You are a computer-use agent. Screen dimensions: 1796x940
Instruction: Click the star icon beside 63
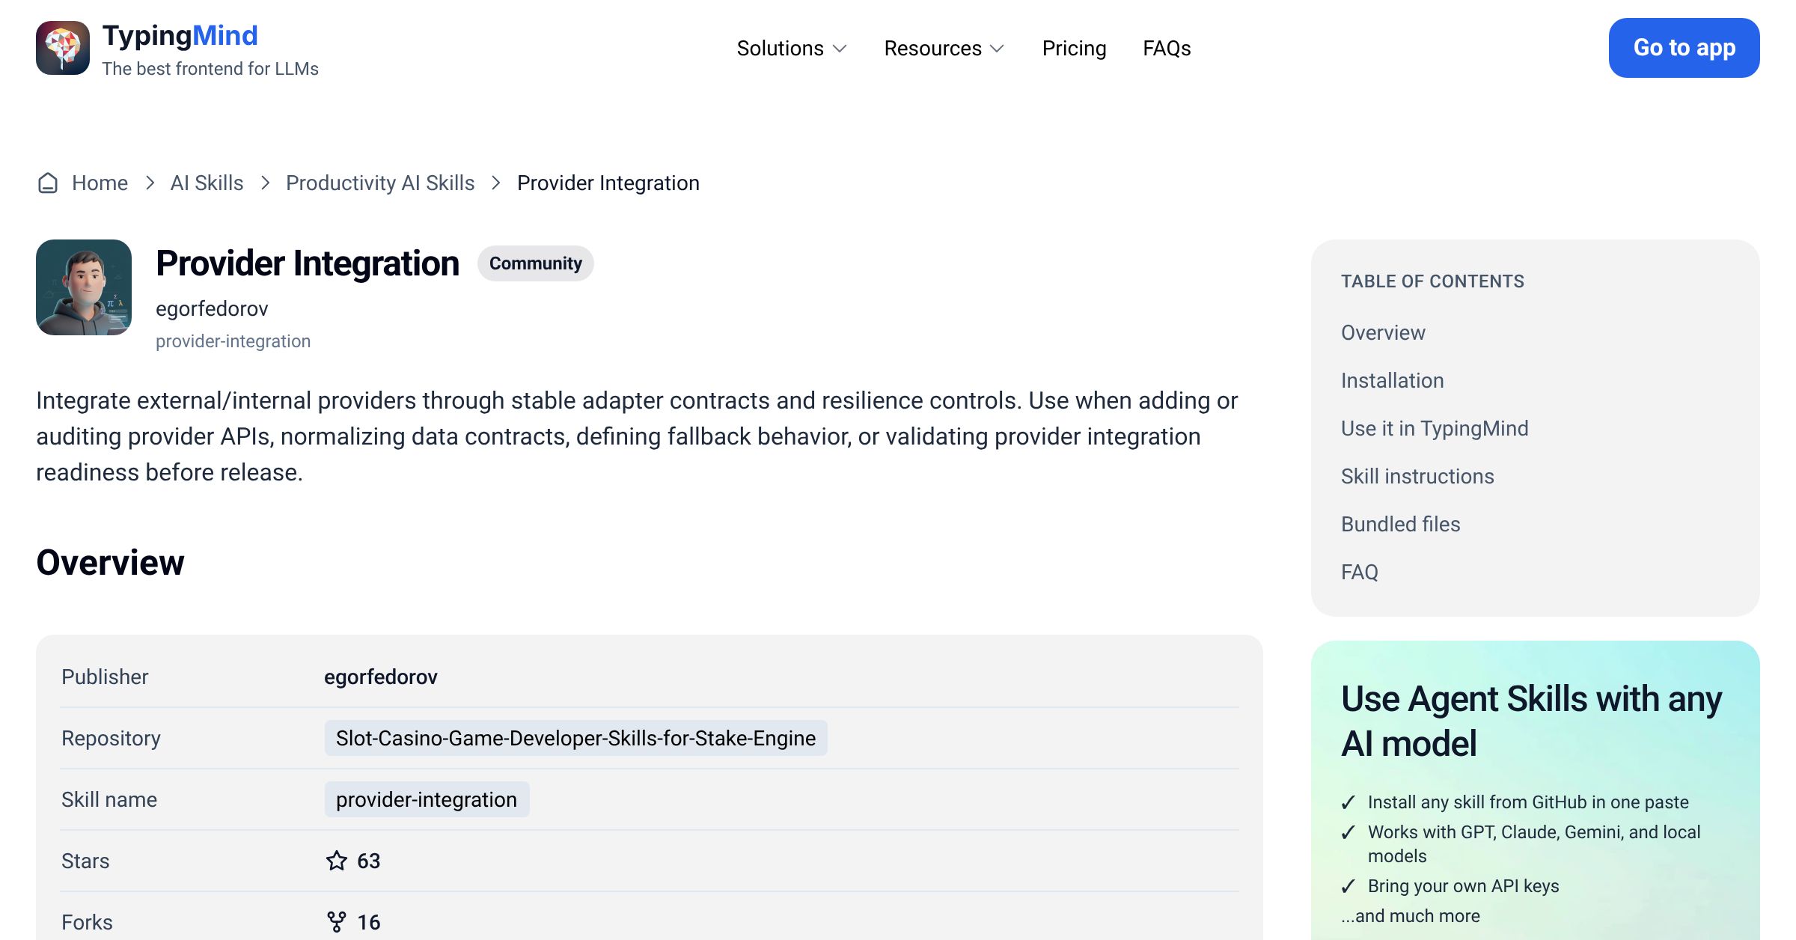pos(337,861)
